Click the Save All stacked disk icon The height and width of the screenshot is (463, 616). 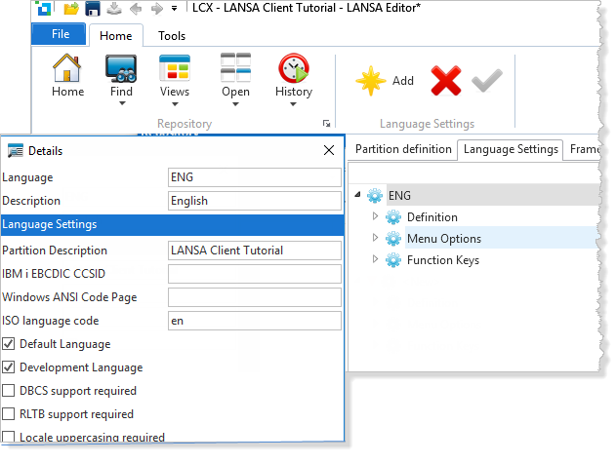tap(114, 8)
